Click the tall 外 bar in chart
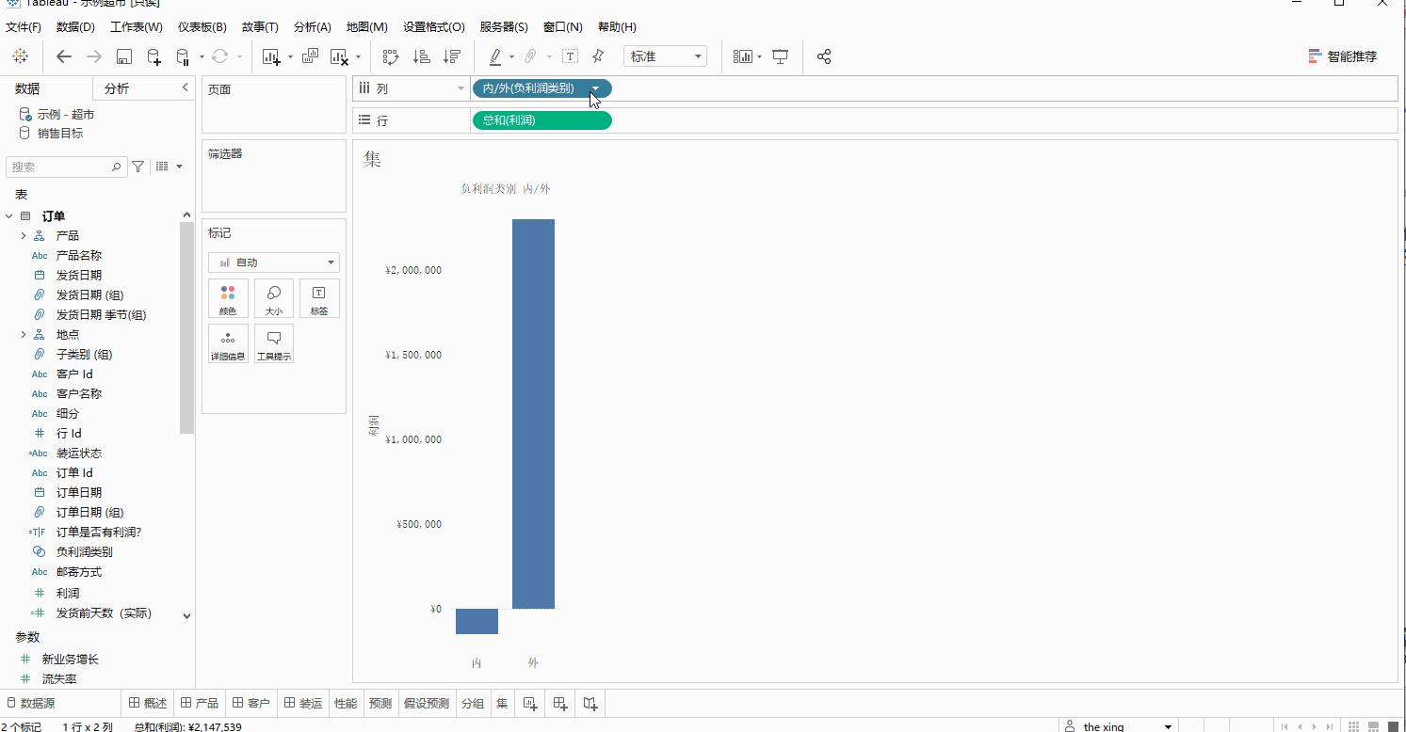Viewport: 1406px width, 732px height. 533,414
